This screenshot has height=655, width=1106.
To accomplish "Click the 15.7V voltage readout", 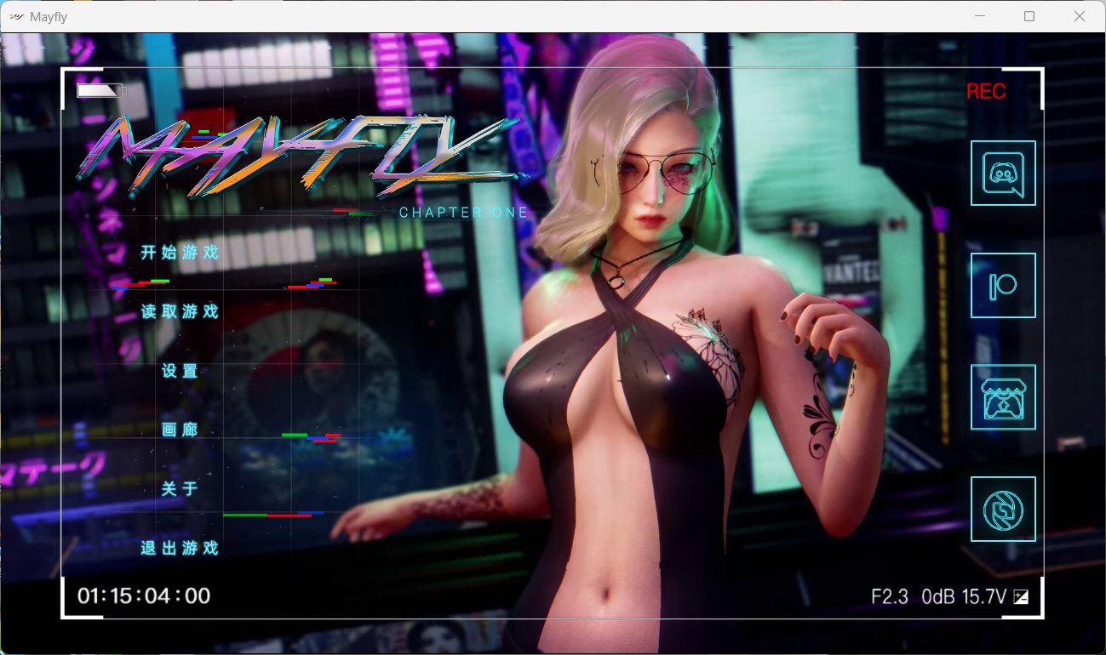I will 985,596.
